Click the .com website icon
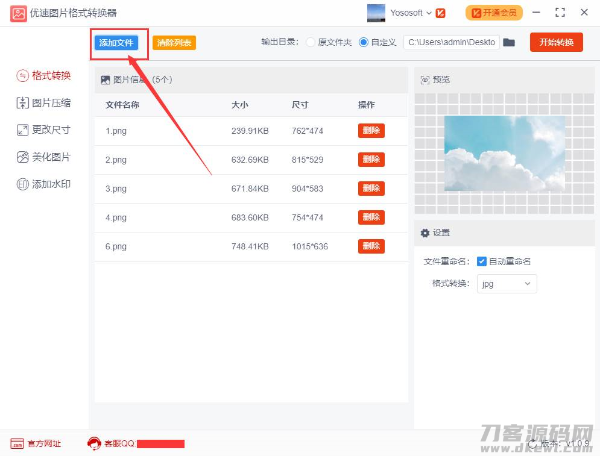Screen dimensions: 600x456 pos(17,444)
